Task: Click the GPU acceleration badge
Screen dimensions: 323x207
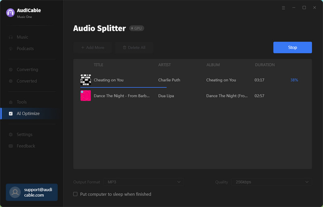Action: tap(136, 28)
